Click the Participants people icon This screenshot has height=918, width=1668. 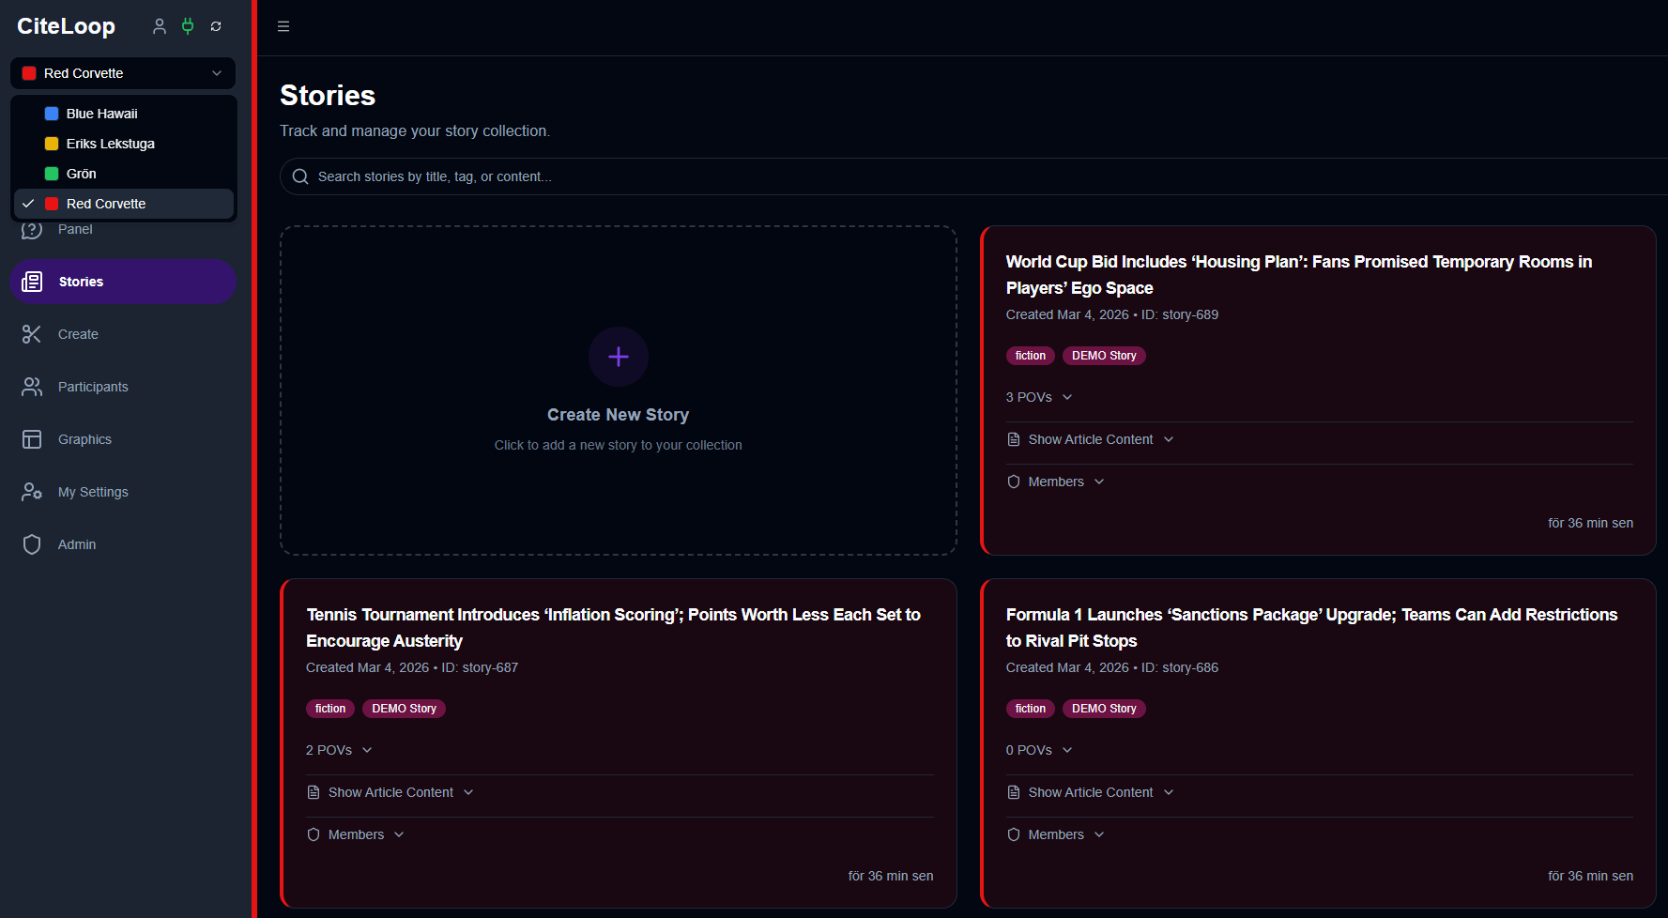pyautogui.click(x=32, y=387)
